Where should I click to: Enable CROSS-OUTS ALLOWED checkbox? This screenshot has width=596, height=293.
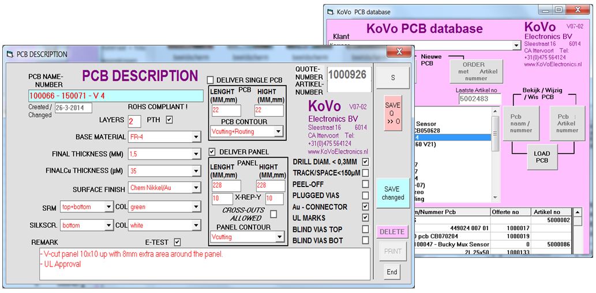click(x=273, y=214)
